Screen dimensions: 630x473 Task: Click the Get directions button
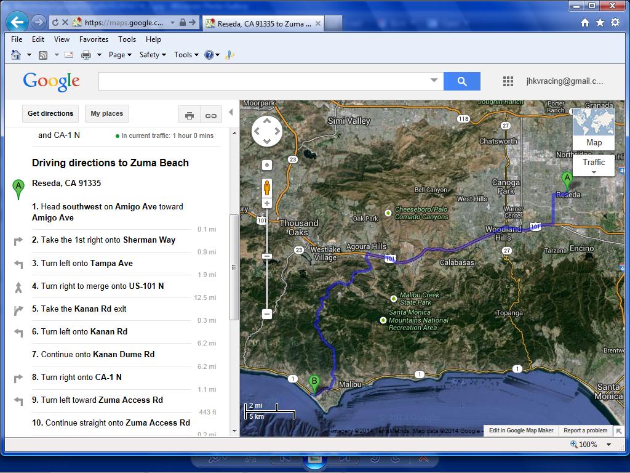(50, 113)
